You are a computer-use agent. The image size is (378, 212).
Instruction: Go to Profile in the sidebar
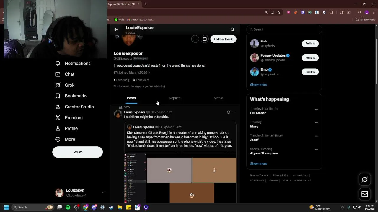click(67, 128)
